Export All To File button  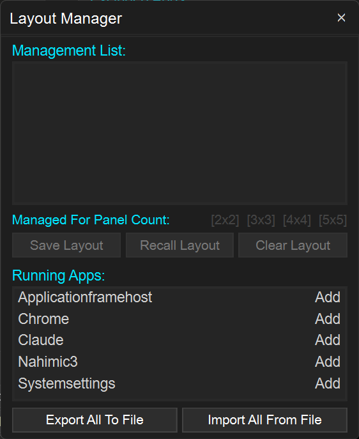pos(95,420)
